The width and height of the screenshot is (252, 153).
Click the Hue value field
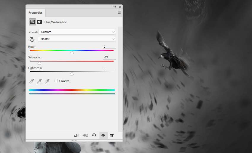point(109,47)
